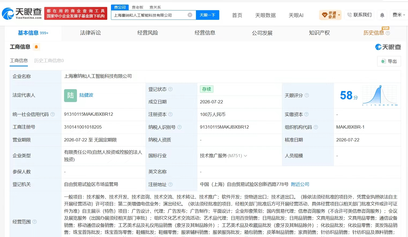Open 天眼数据 in the top navigation
The height and width of the screenshot is (237, 408).
(x=265, y=15)
